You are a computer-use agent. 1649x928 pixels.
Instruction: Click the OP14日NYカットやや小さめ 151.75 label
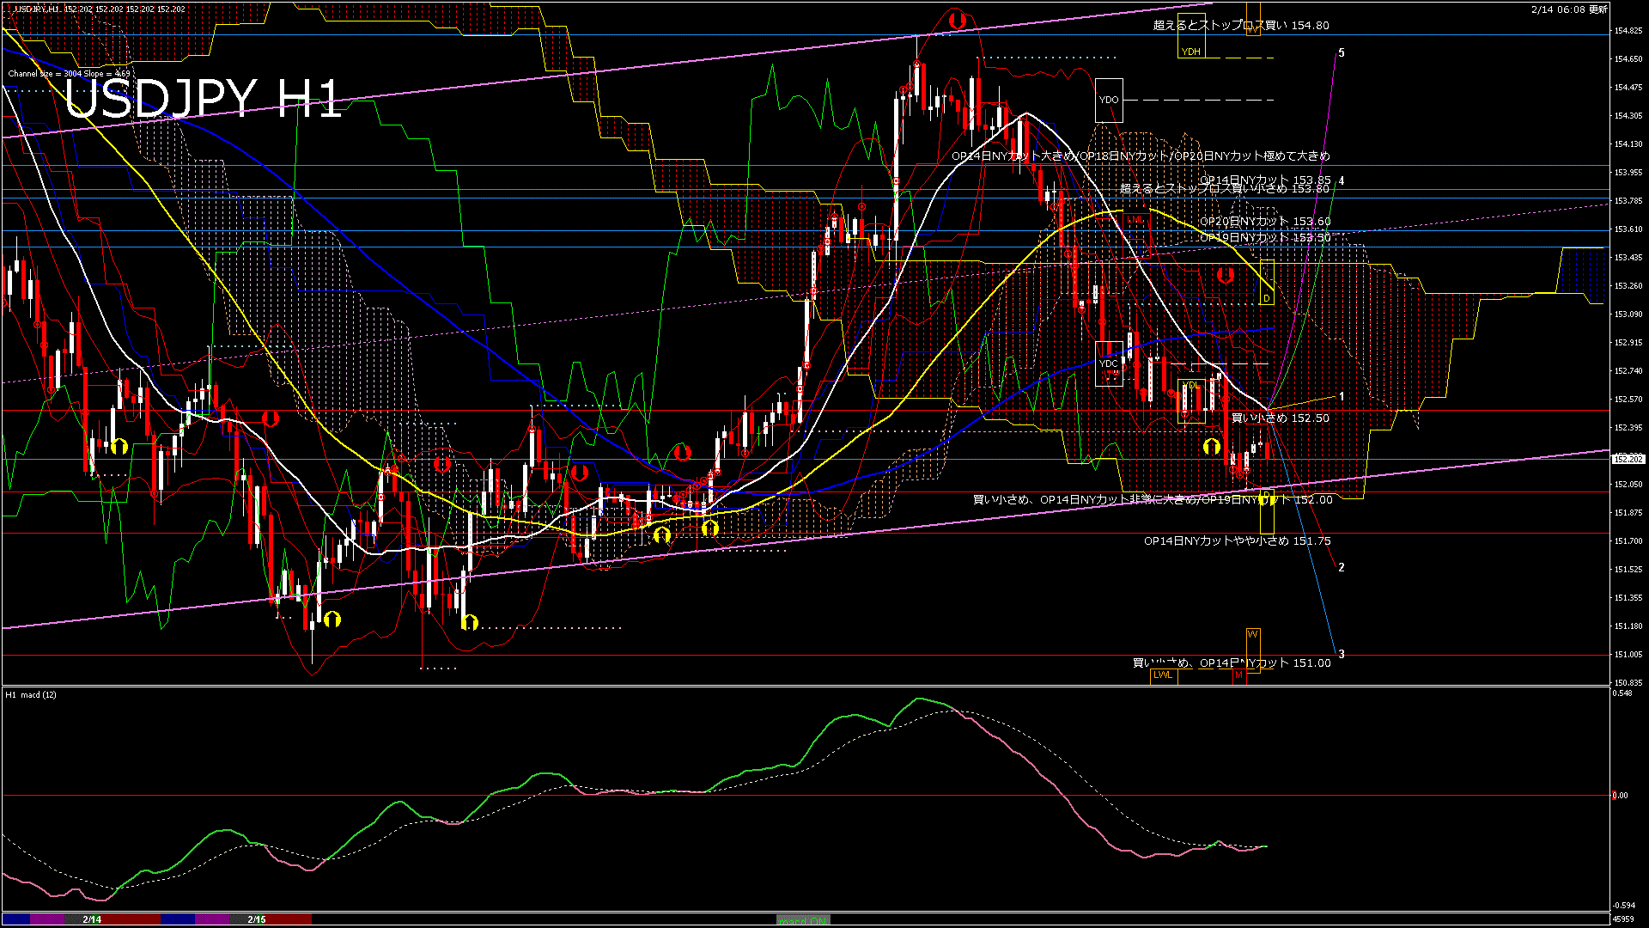tap(1238, 540)
